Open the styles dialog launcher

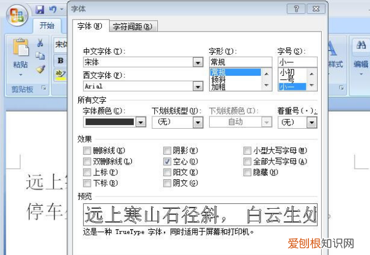(341, 87)
